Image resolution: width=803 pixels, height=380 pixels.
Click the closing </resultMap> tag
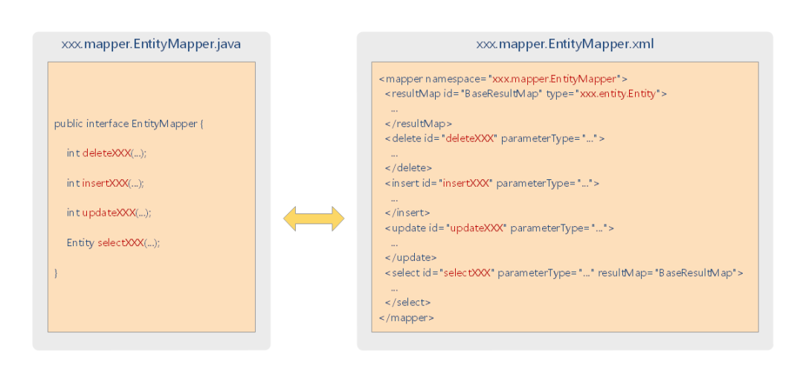(419, 123)
